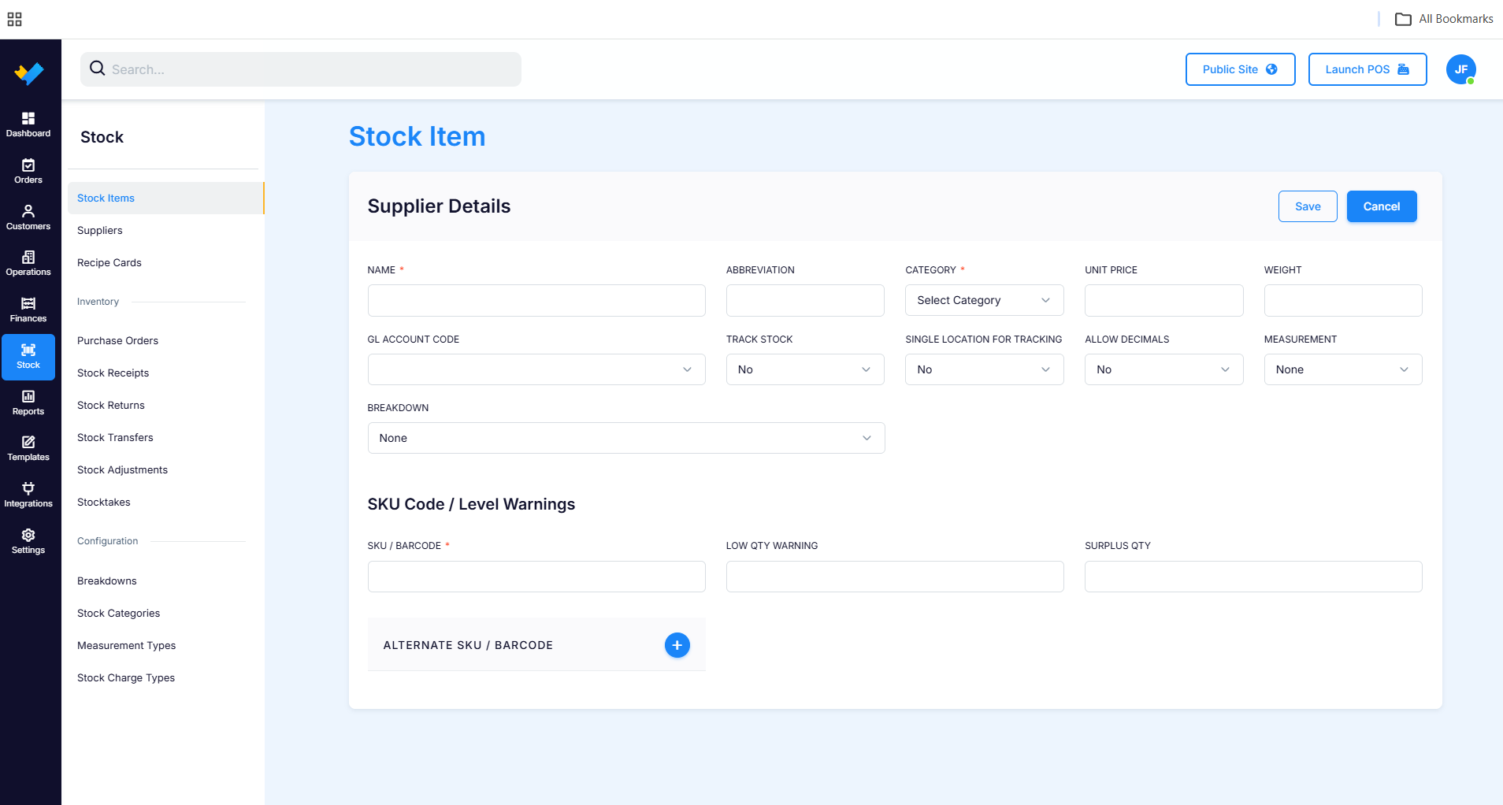Open Stock Transfers in the side menu
Image resolution: width=1503 pixels, height=805 pixels.
click(115, 437)
